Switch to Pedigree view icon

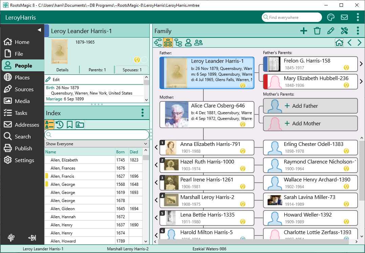pos(158,43)
